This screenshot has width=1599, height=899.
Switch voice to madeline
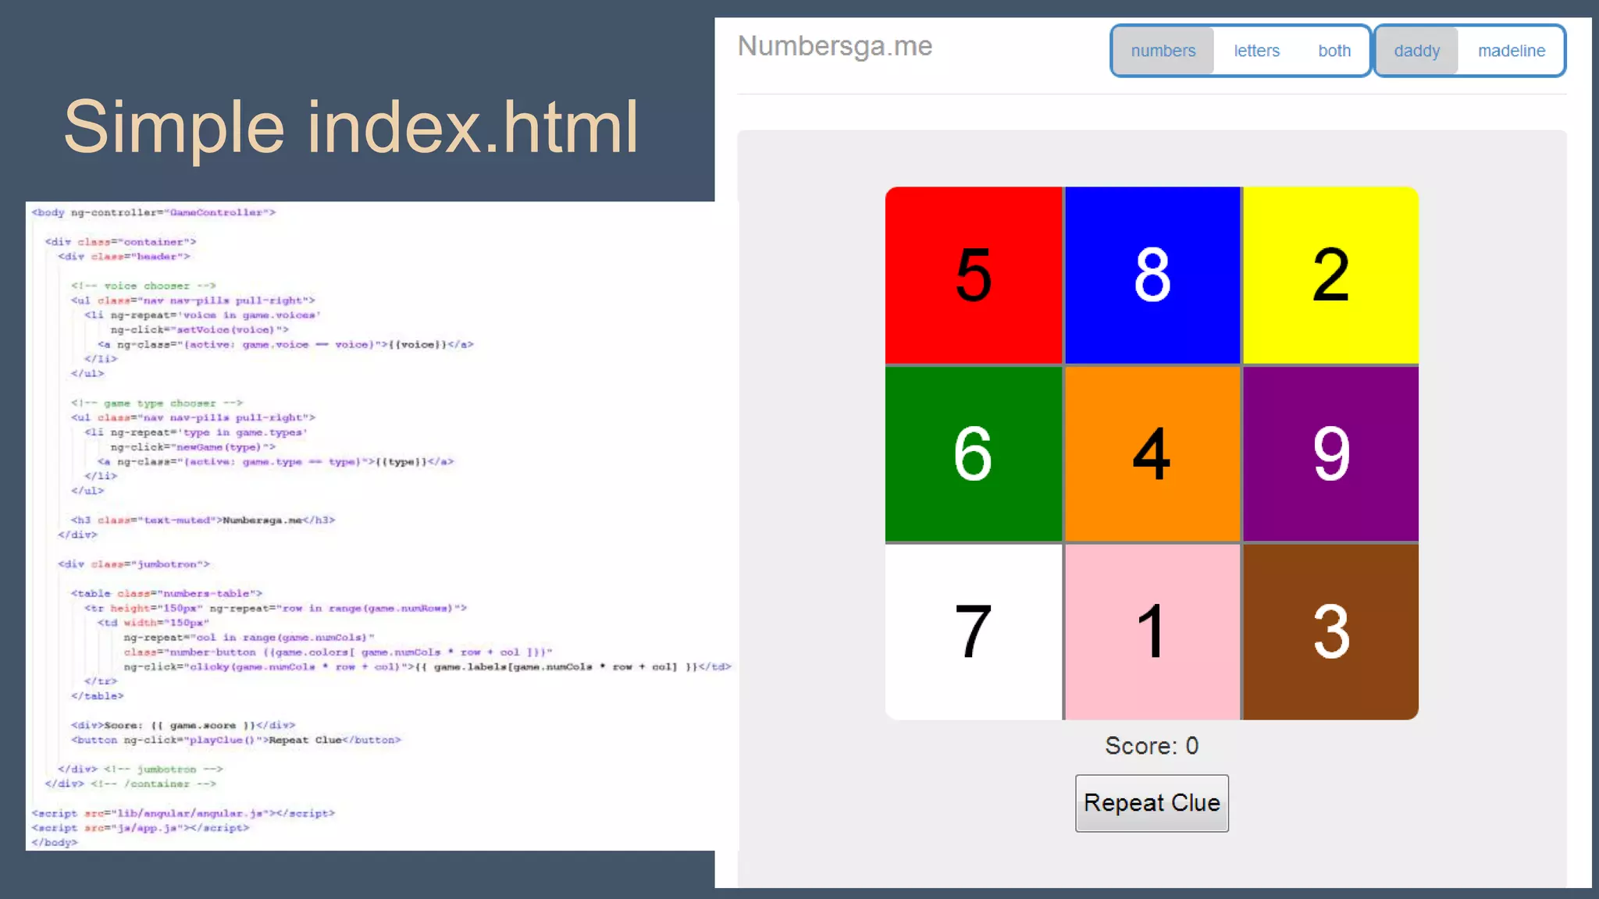coord(1511,51)
